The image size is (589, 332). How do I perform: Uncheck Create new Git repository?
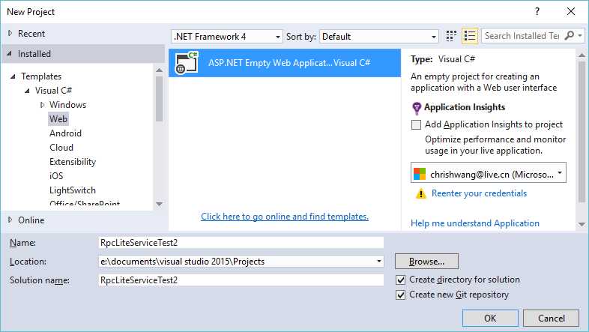pos(401,295)
